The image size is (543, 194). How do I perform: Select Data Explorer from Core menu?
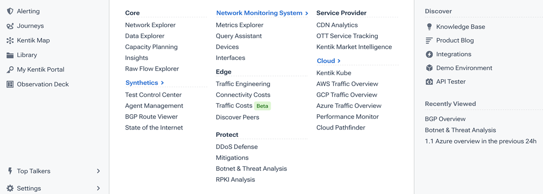pos(144,36)
